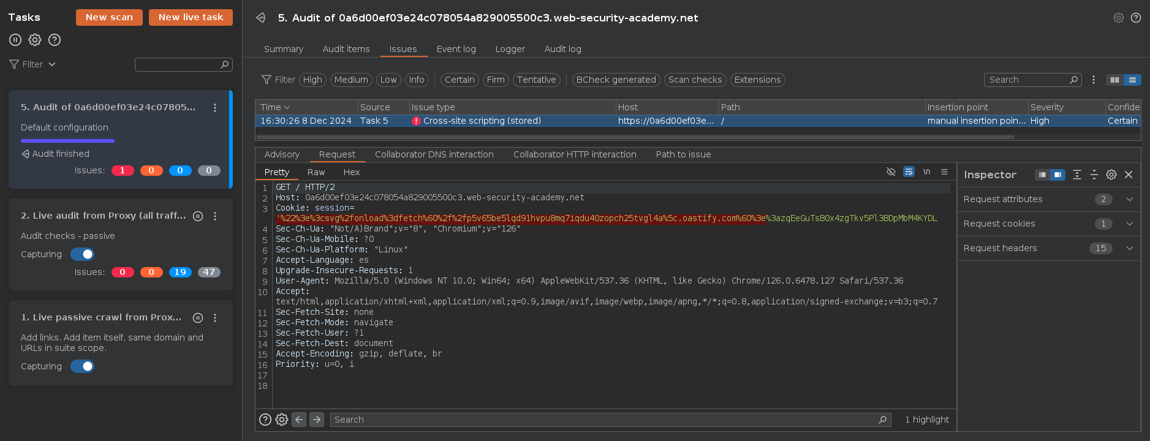This screenshot has width=1150, height=441.
Task: Open search settings gear below request
Action: coord(282,420)
